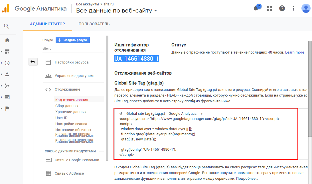Select Хранение данных

71,112
